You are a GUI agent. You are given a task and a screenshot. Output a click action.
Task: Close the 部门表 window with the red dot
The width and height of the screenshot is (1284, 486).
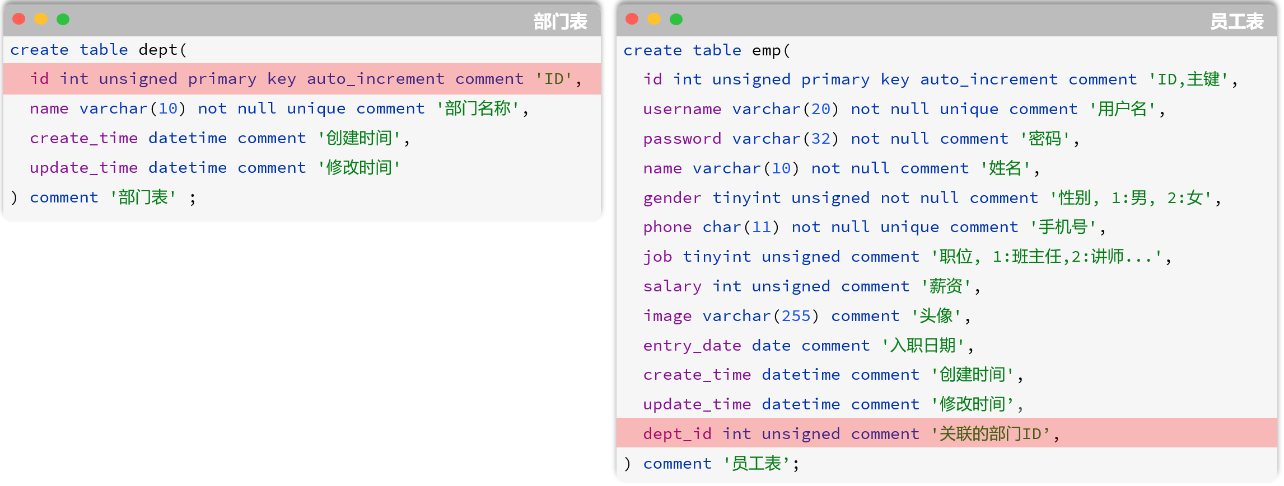coord(19,19)
